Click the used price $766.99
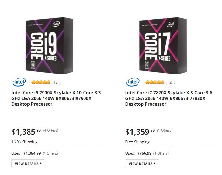The height and width of the screenshot is (175, 222). [x=144, y=153]
